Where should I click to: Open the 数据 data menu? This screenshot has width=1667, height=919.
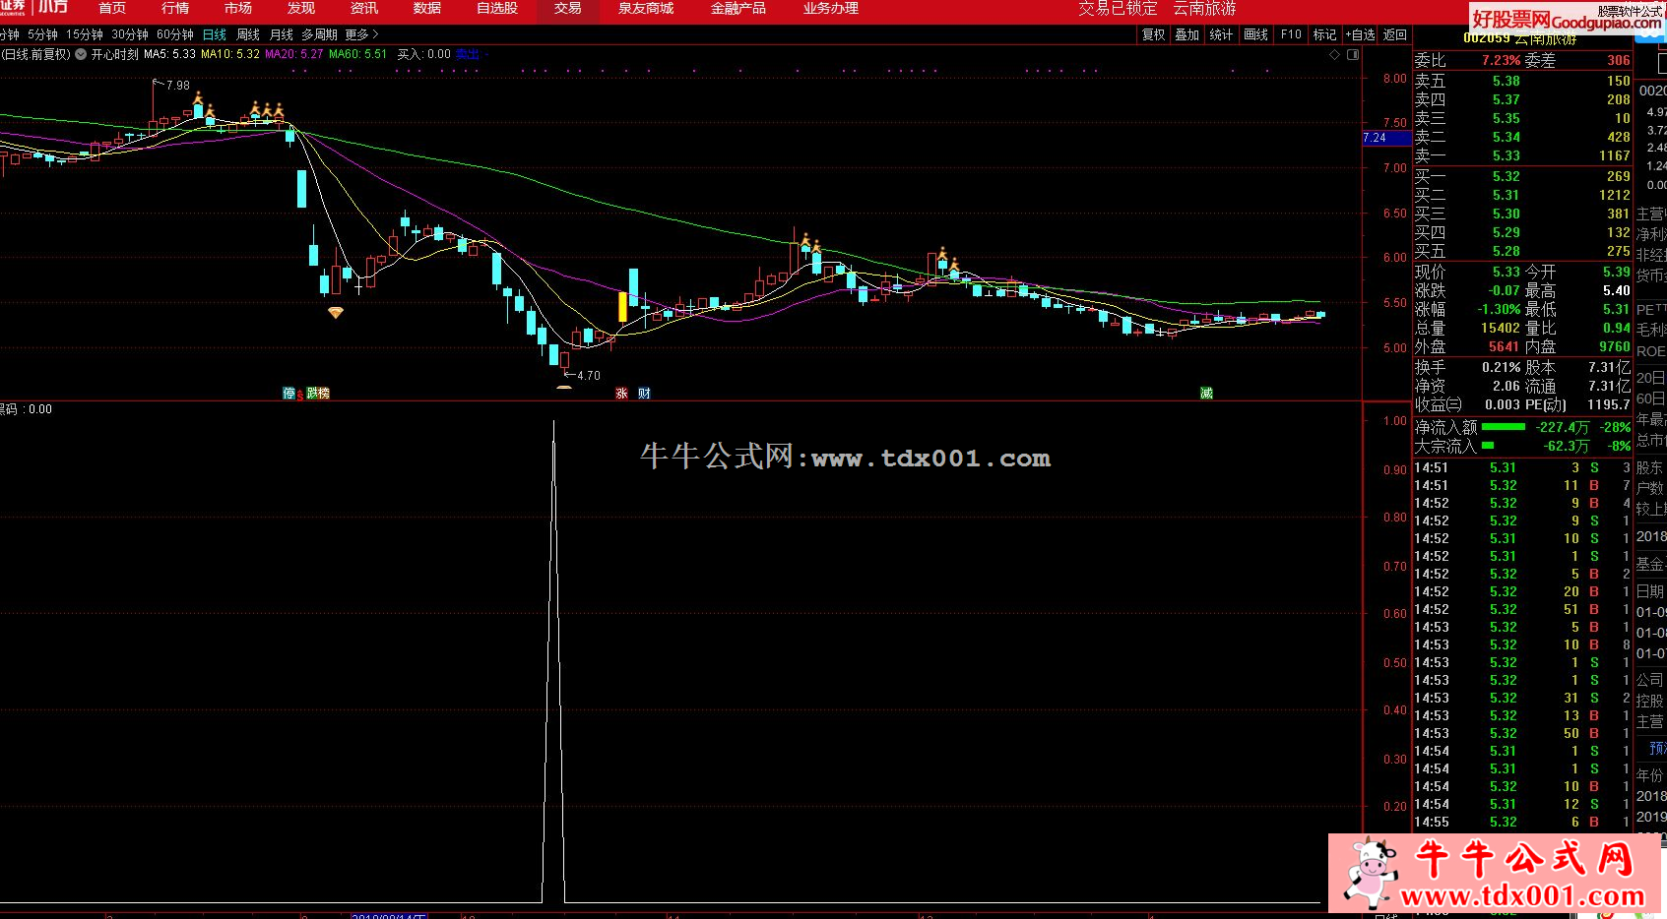[427, 8]
